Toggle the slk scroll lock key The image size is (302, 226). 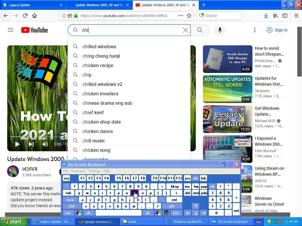click(195, 178)
